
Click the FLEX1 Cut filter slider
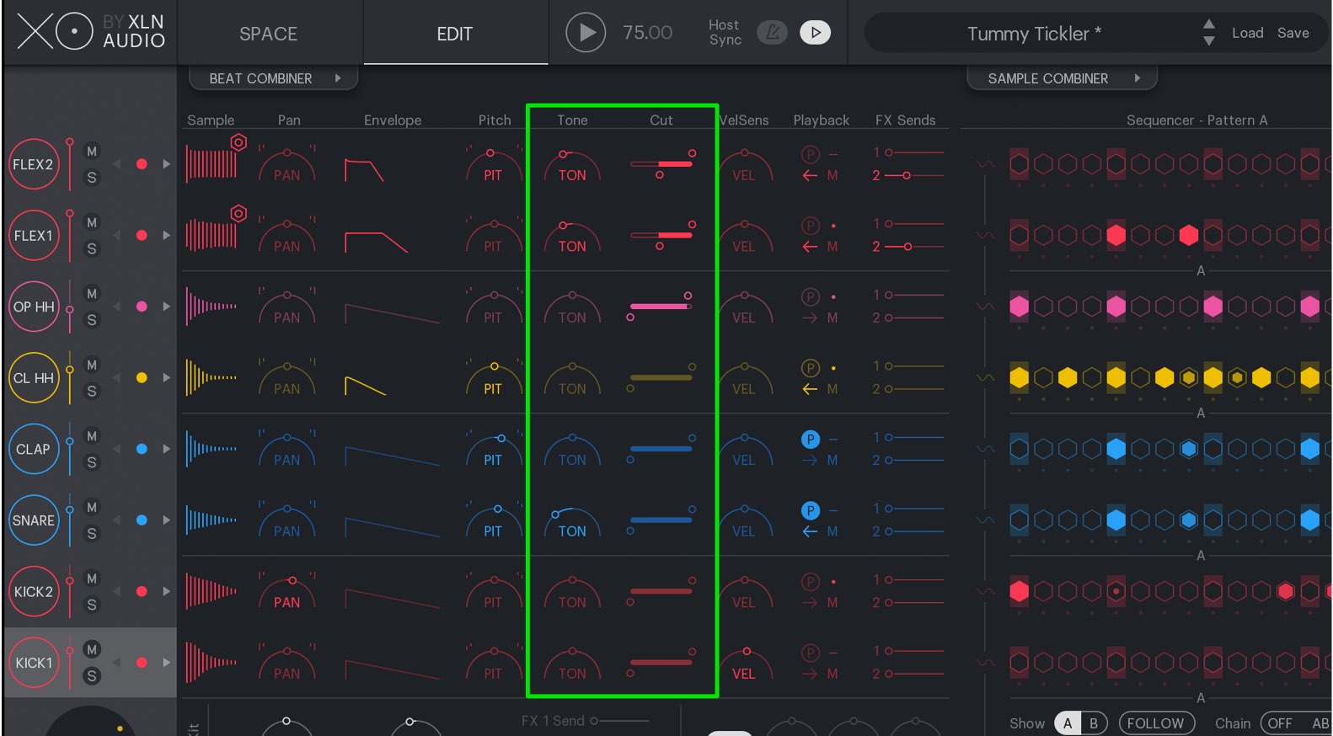tap(661, 236)
